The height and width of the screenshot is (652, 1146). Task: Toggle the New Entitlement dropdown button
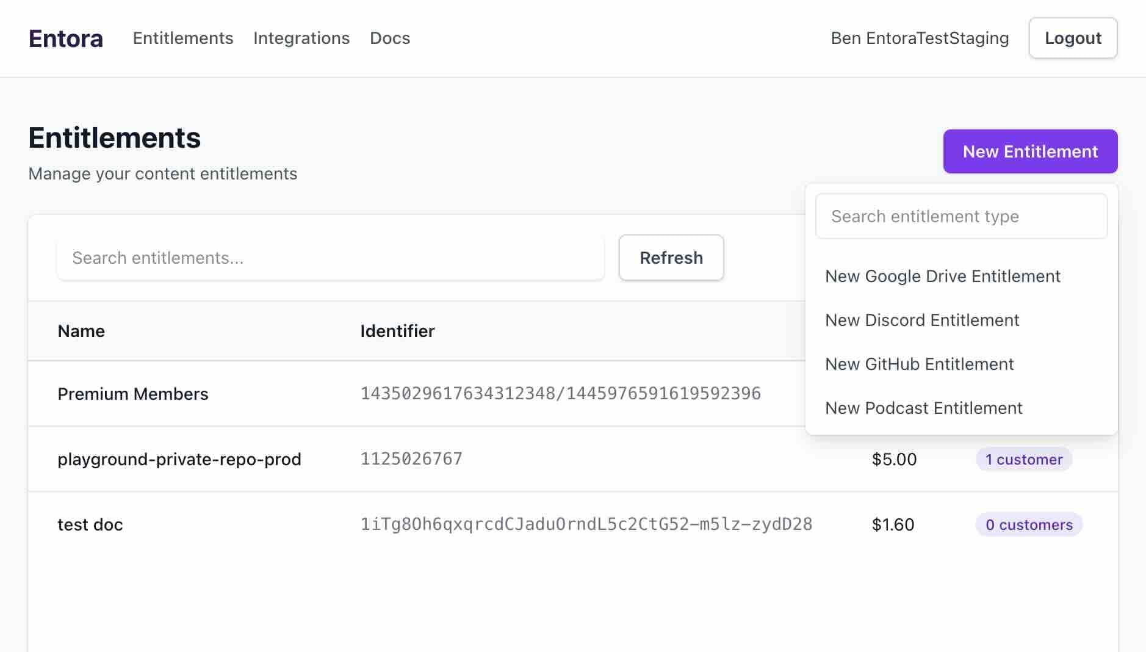tap(1030, 151)
